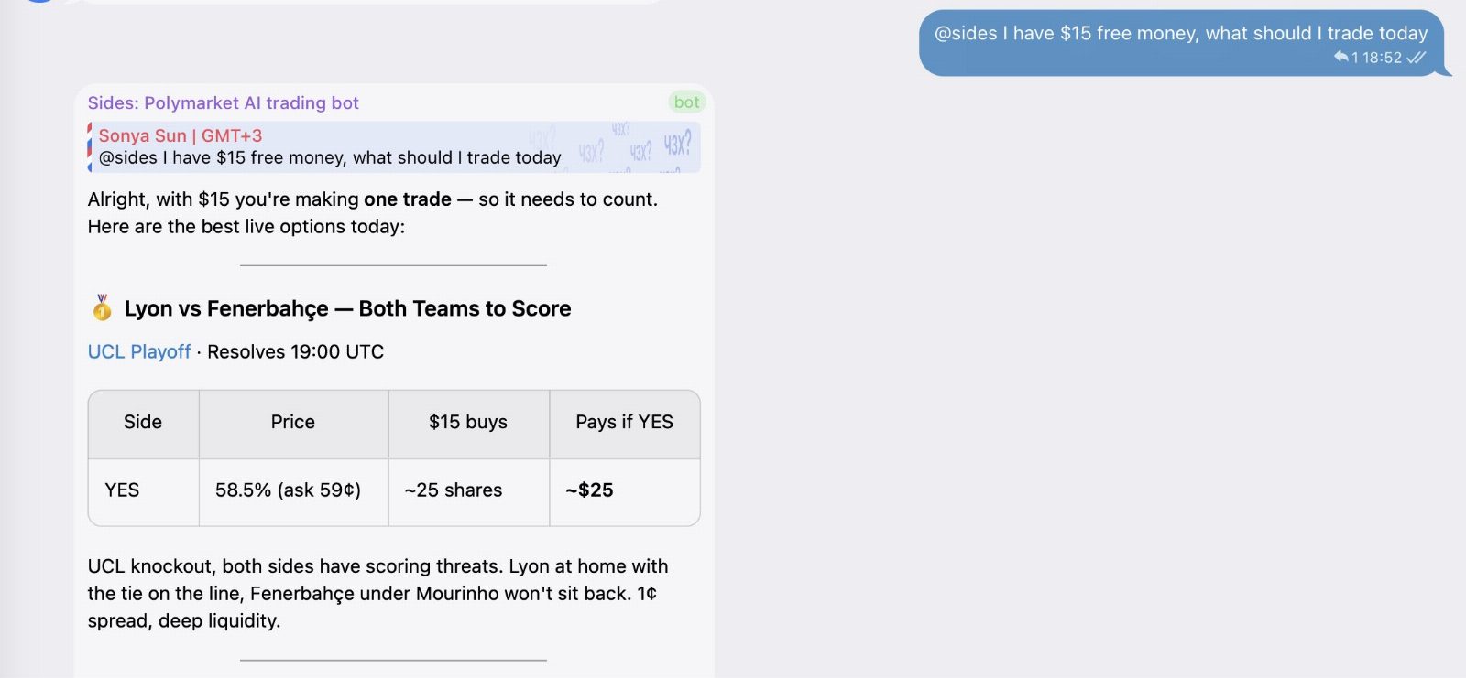Click the ~25 shares cell
The width and height of the screenshot is (1466, 678).
coord(468,491)
